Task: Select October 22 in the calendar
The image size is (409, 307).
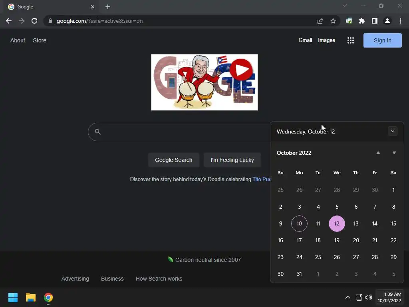Action: pos(393,240)
